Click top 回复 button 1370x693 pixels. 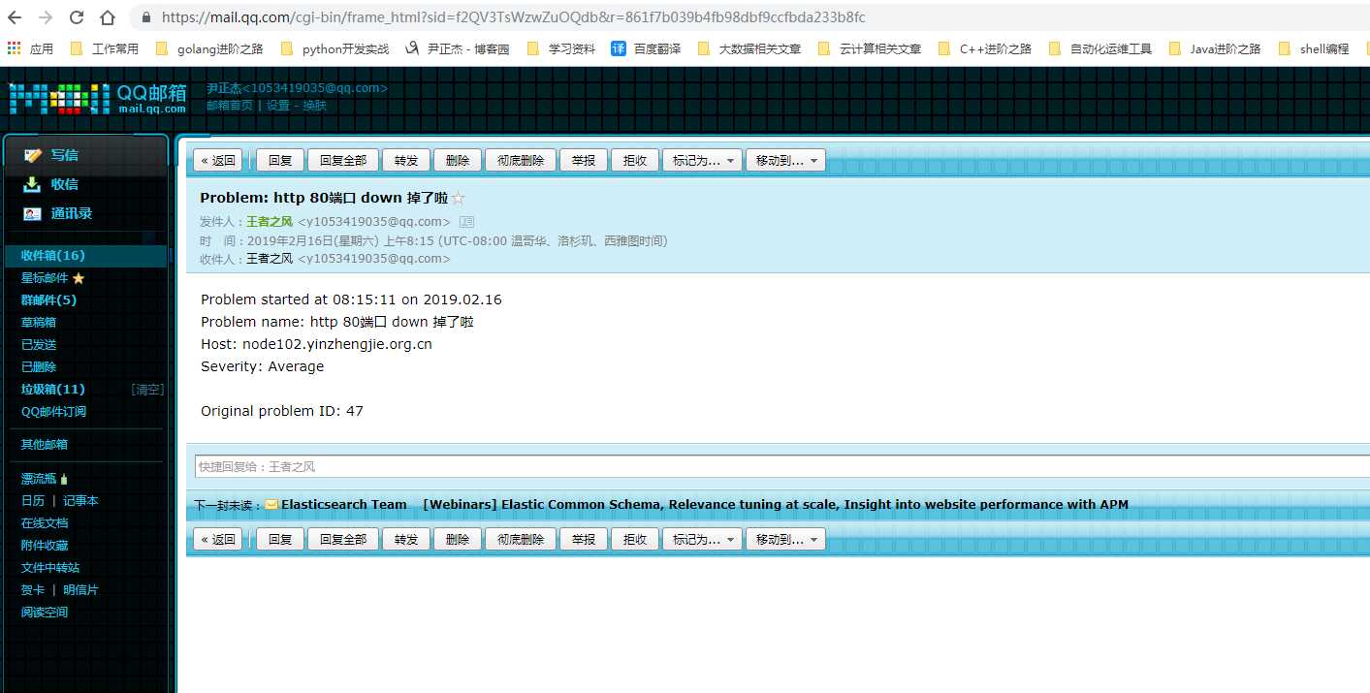(x=280, y=161)
